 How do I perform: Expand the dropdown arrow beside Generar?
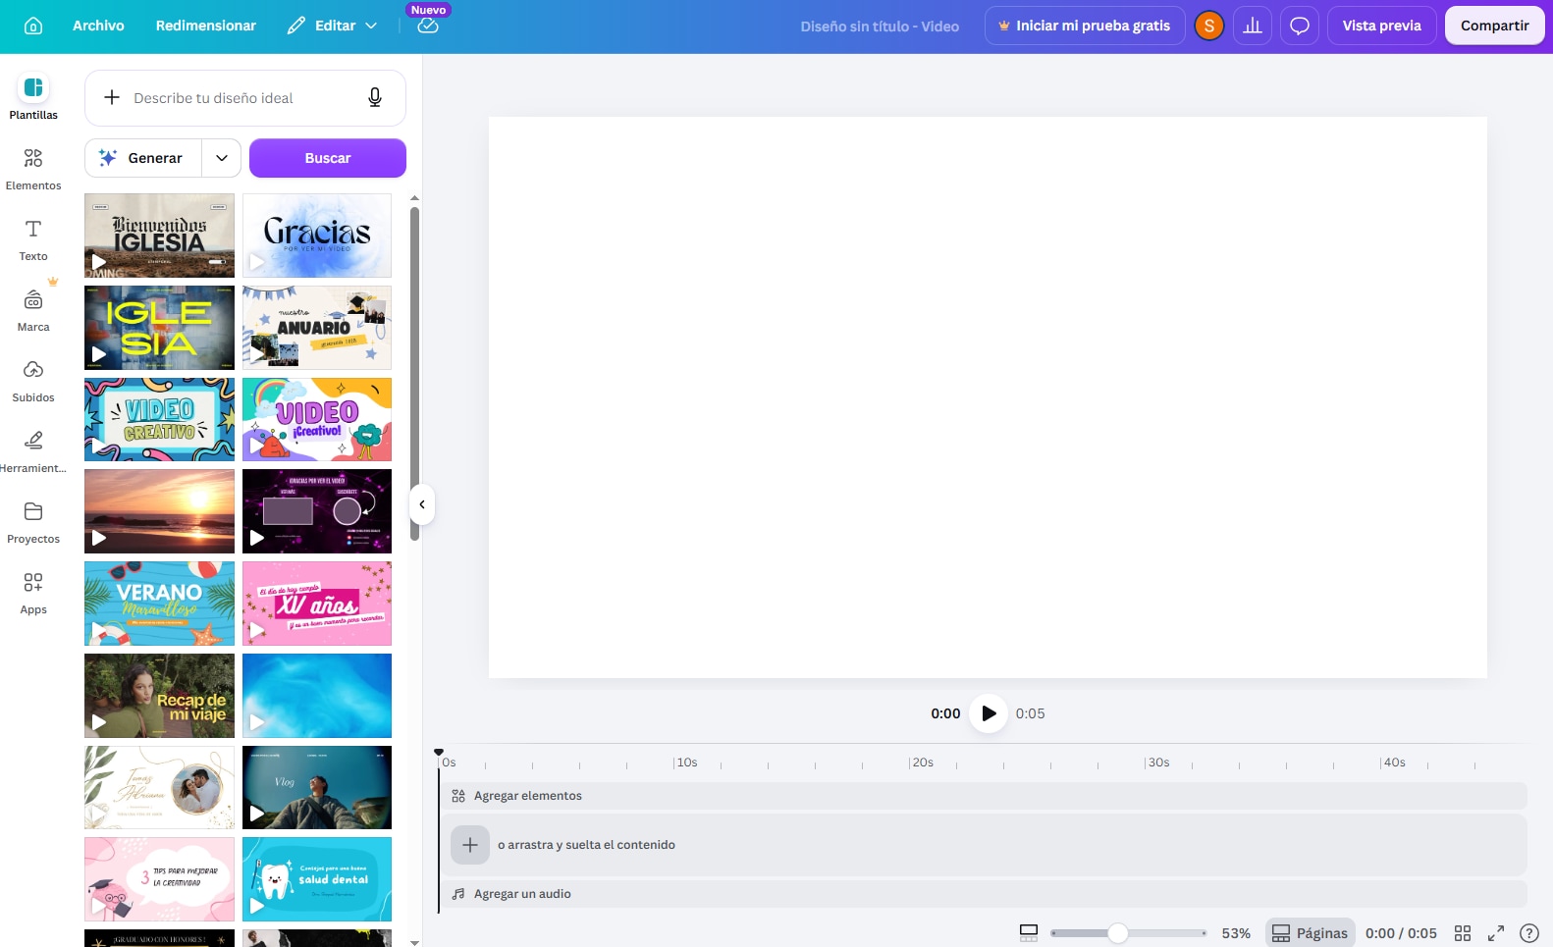click(222, 158)
